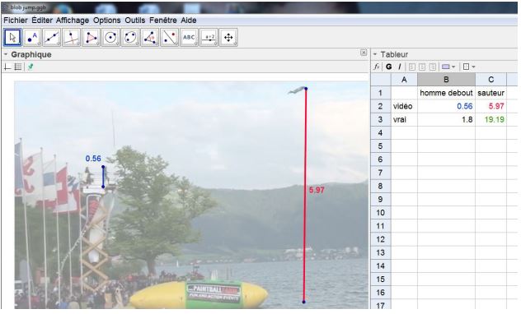Select row 10 header in spreadsheet

(381, 213)
